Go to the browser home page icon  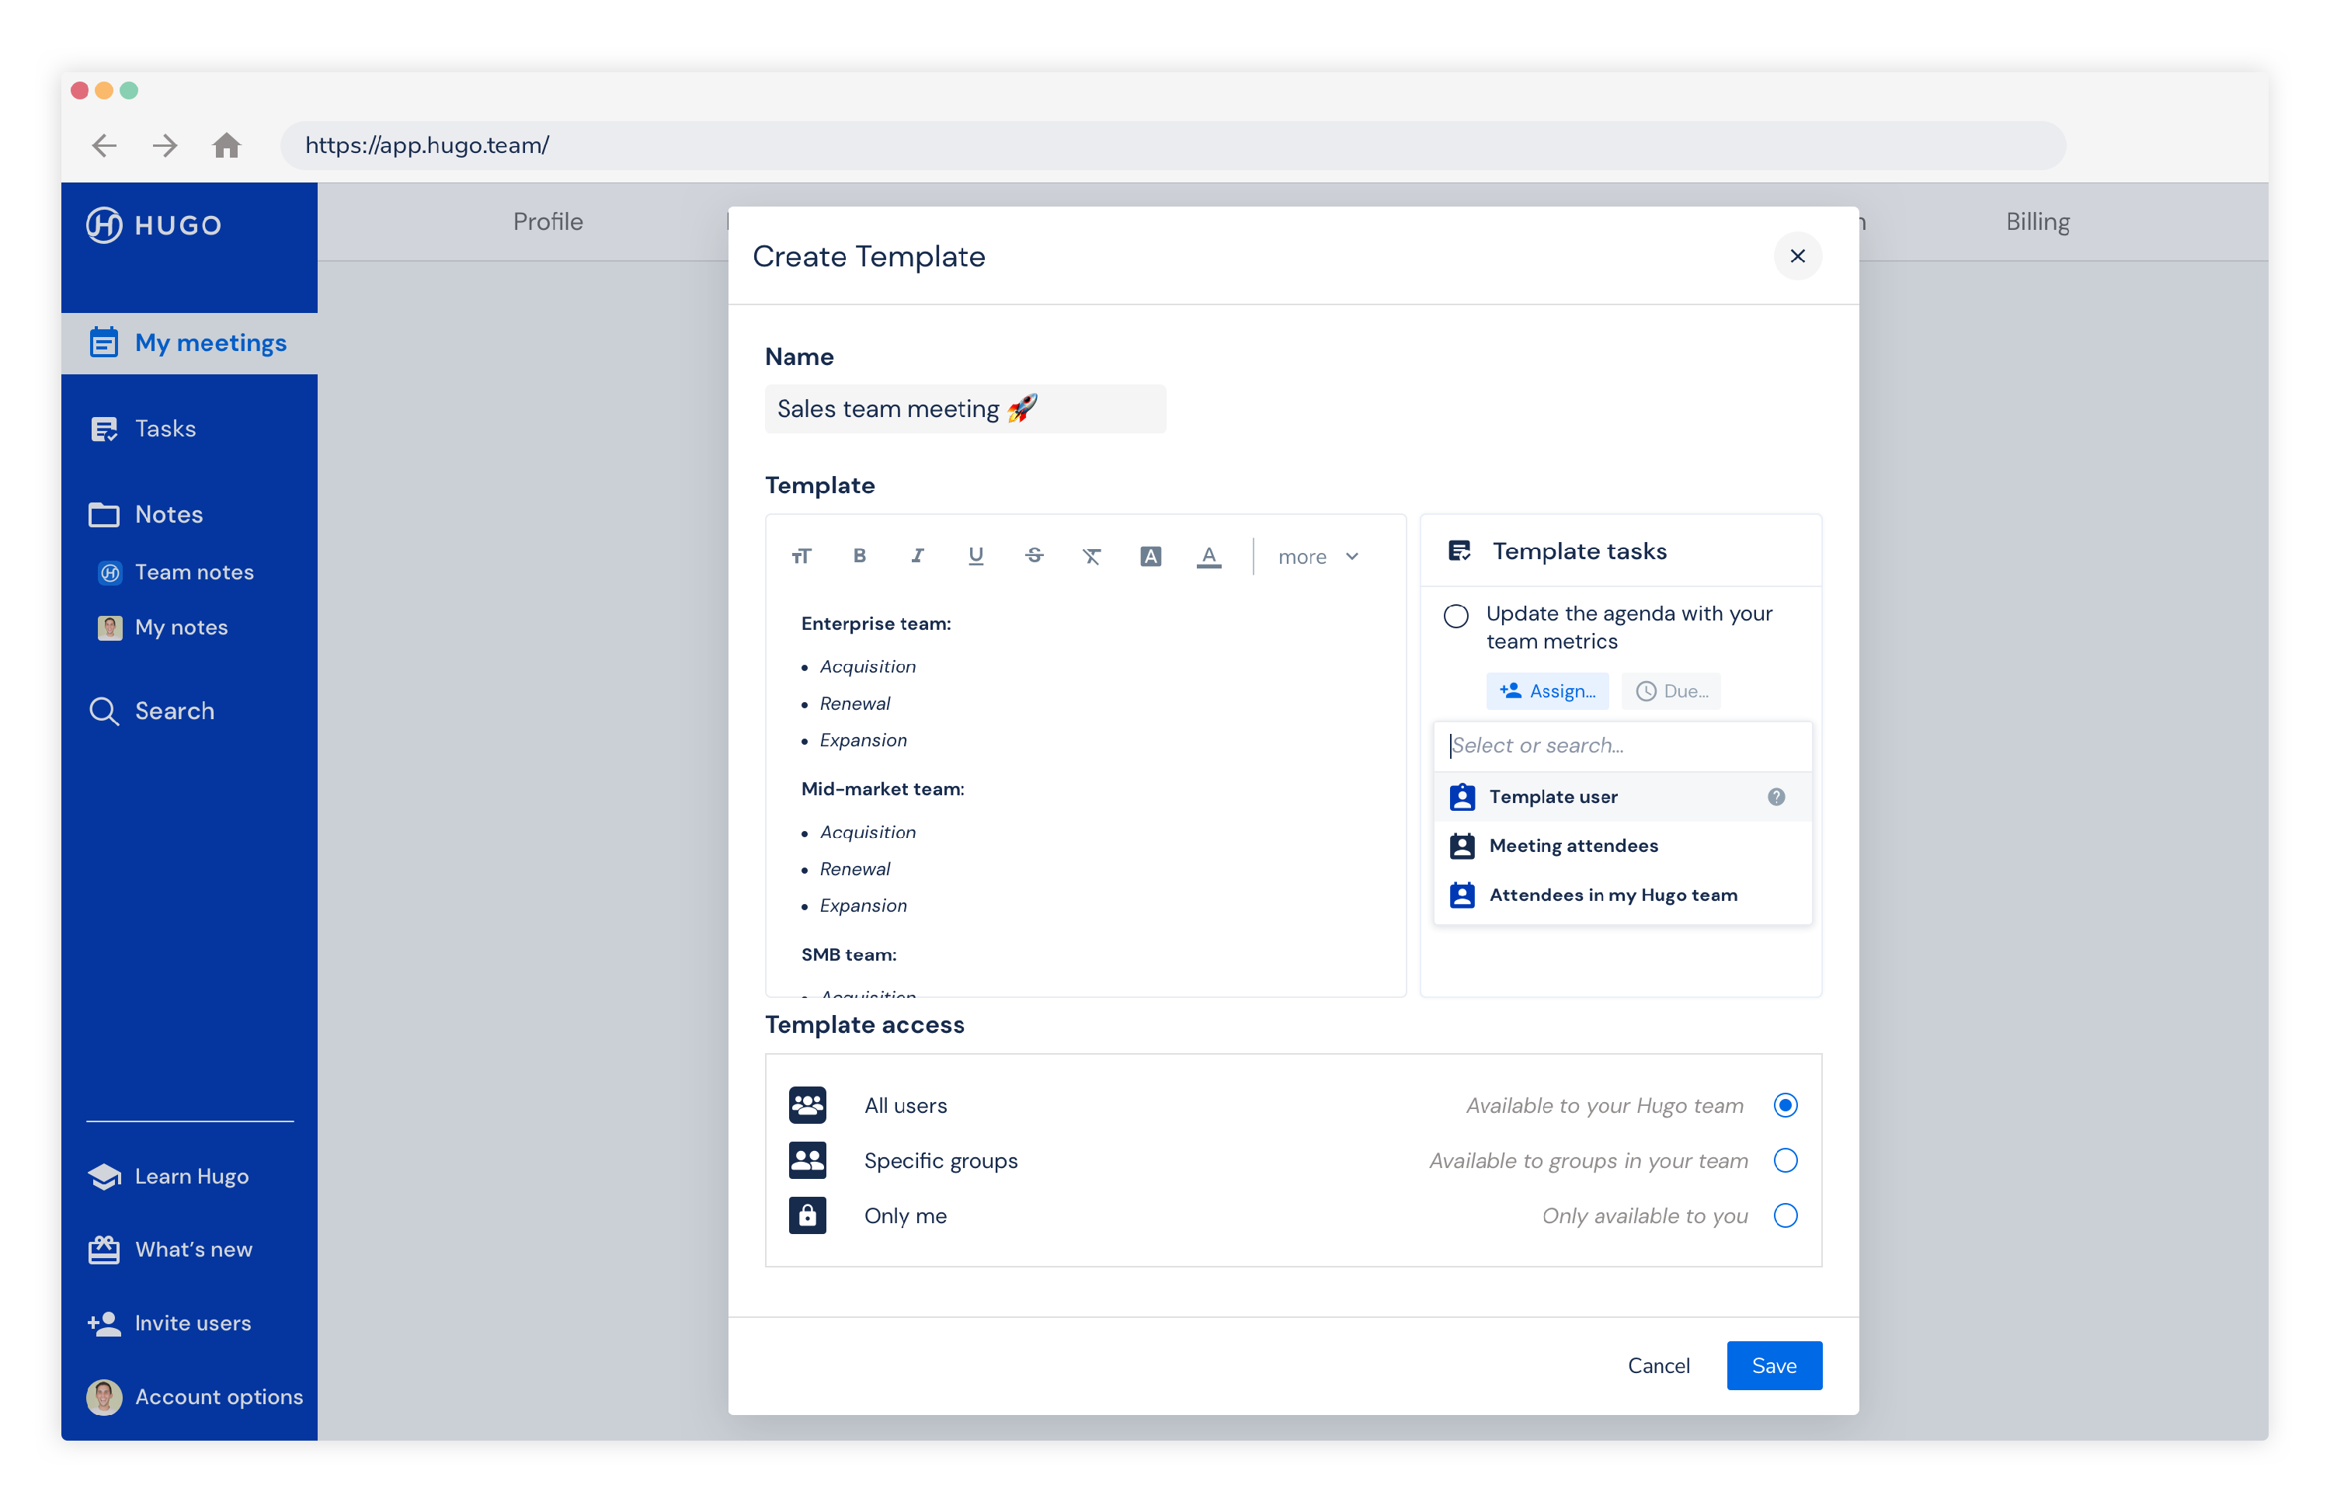[226, 145]
